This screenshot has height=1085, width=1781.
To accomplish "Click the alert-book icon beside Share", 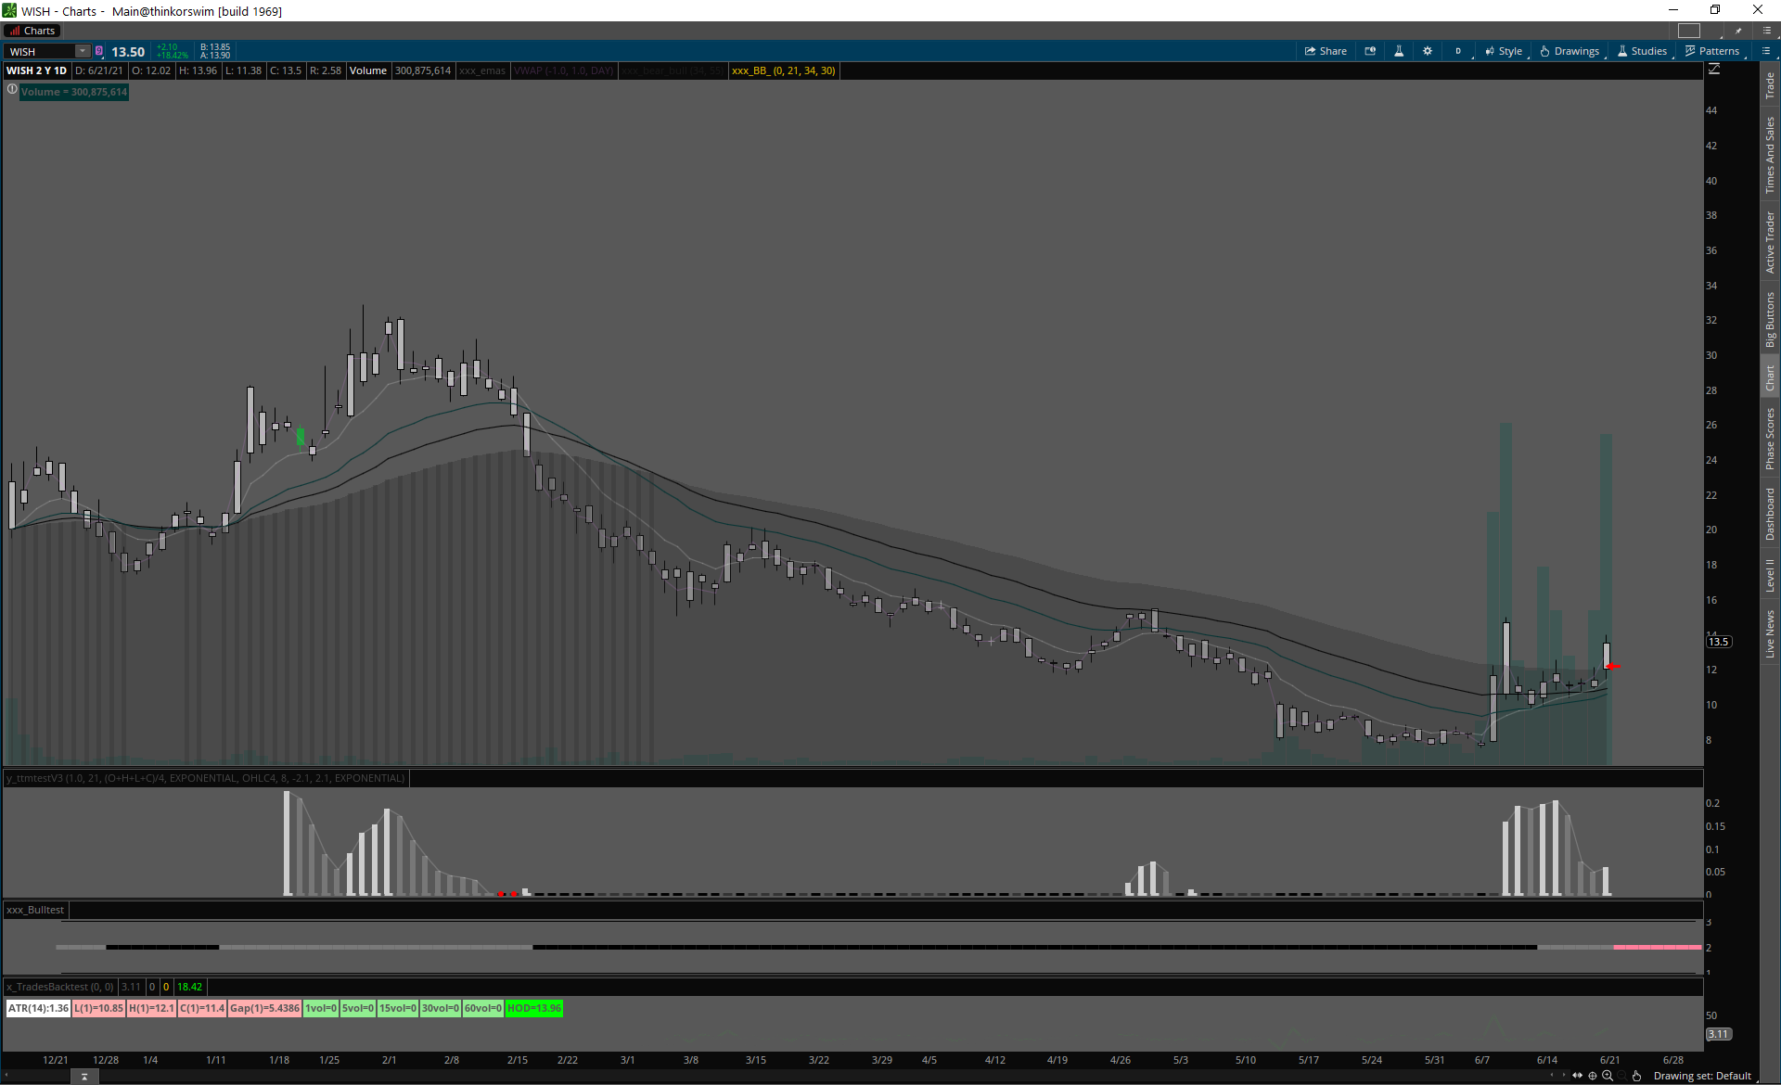I will (1370, 51).
